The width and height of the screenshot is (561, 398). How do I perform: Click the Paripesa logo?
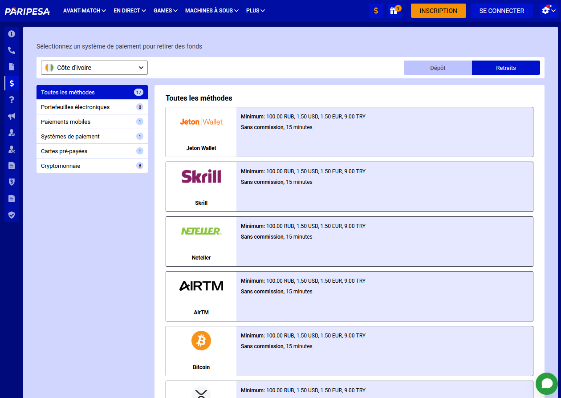click(28, 11)
